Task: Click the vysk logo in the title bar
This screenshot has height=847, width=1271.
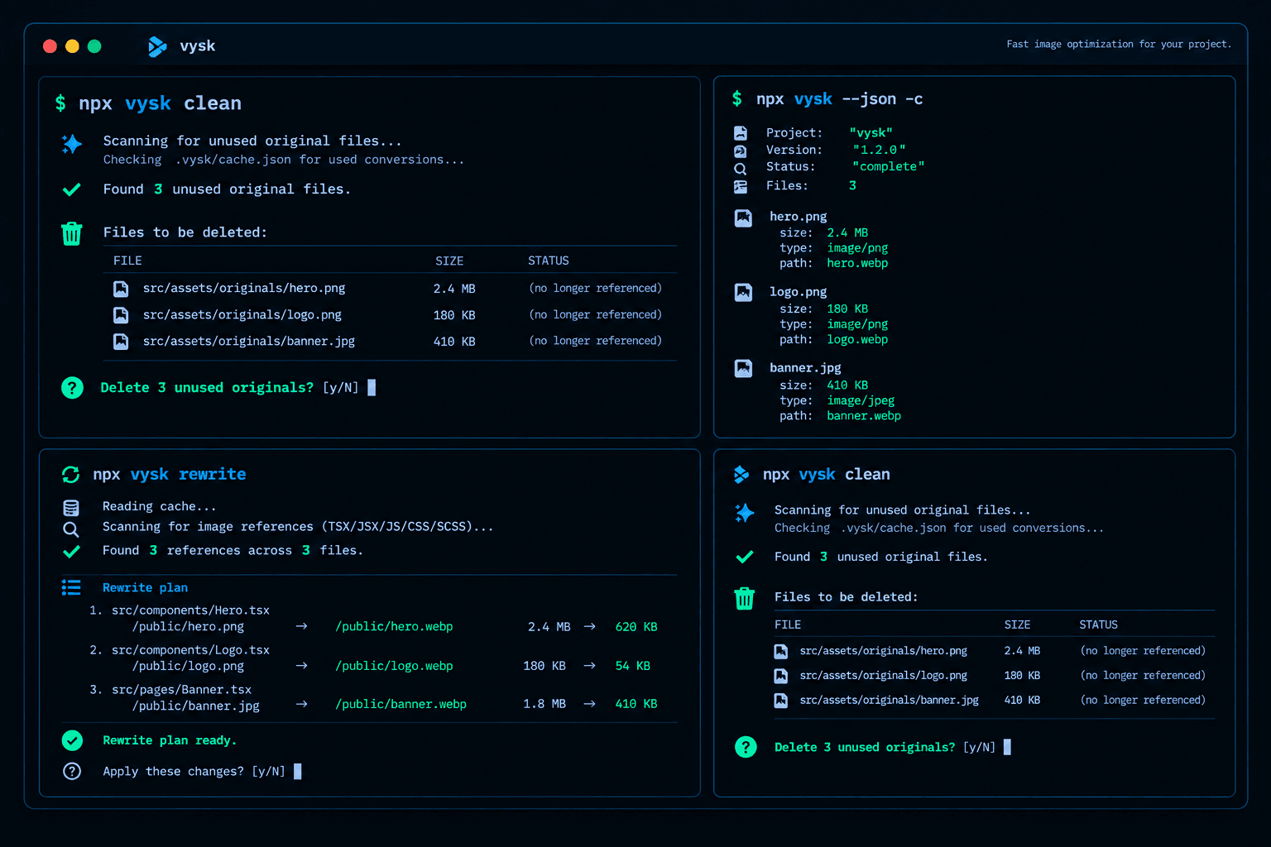Action: [x=156, y=46]
